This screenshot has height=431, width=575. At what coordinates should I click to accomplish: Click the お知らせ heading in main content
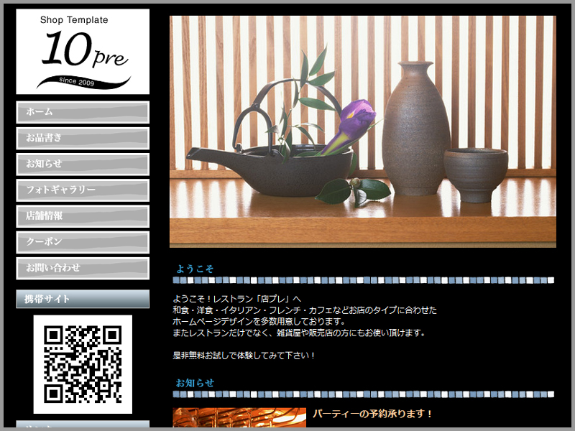click(195, 383)
